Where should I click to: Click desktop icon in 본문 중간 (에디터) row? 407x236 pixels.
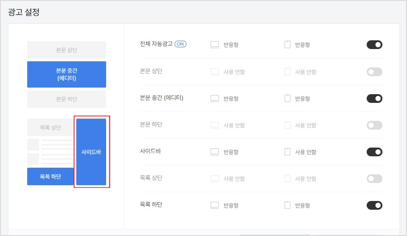(x=214, y=99)
